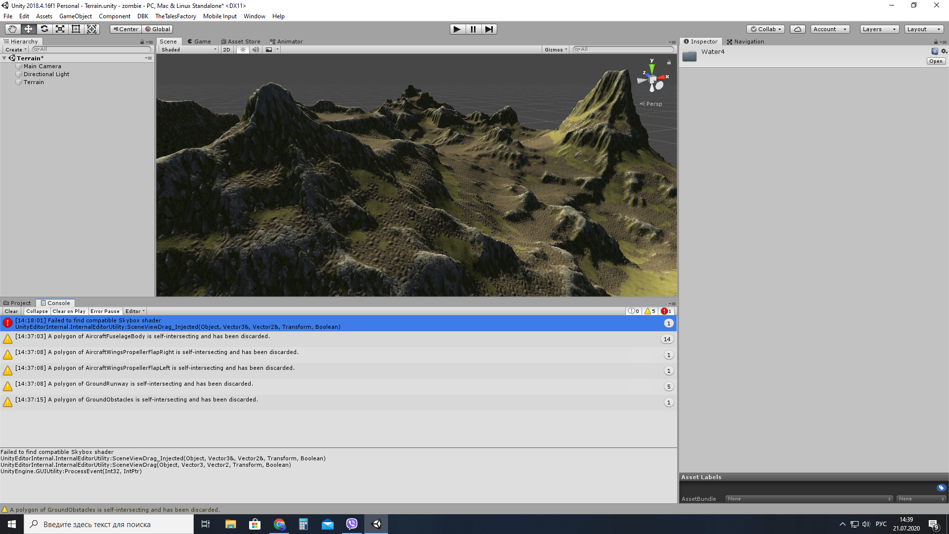
Task: Select Terrain object in Hierarchy
Action: (34, 82)
